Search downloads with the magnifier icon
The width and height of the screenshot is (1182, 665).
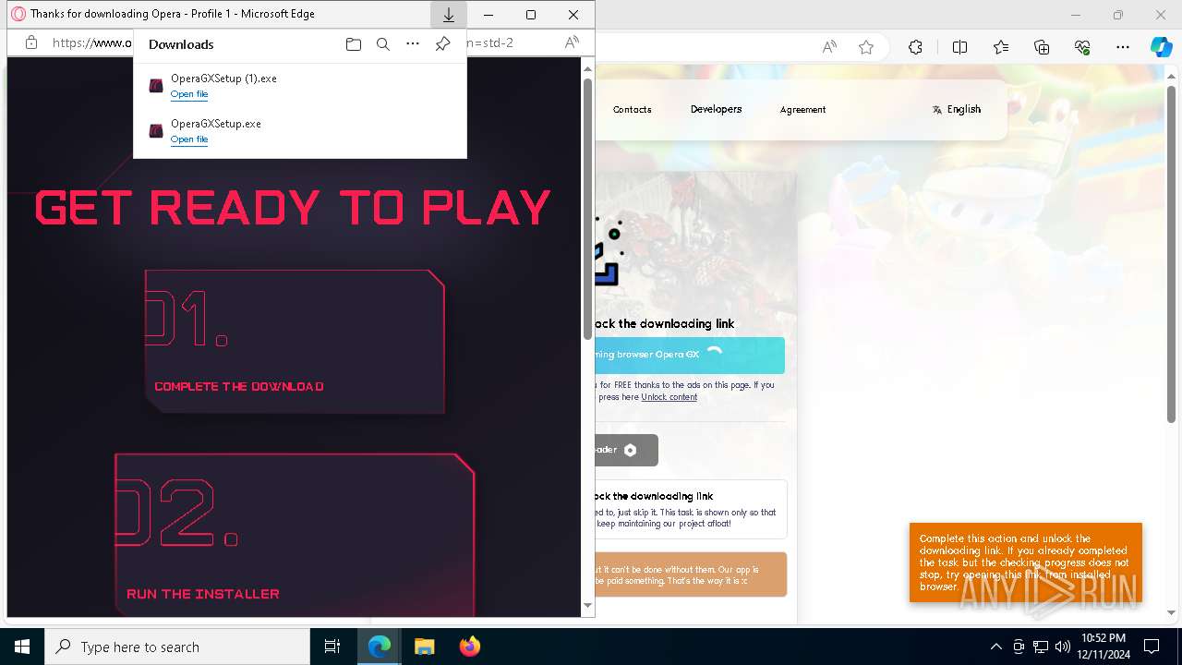[x=383, y=44]
